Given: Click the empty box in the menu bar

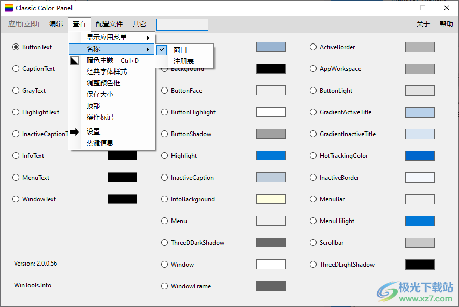Looking at the screenshot, I should (182, 24).
